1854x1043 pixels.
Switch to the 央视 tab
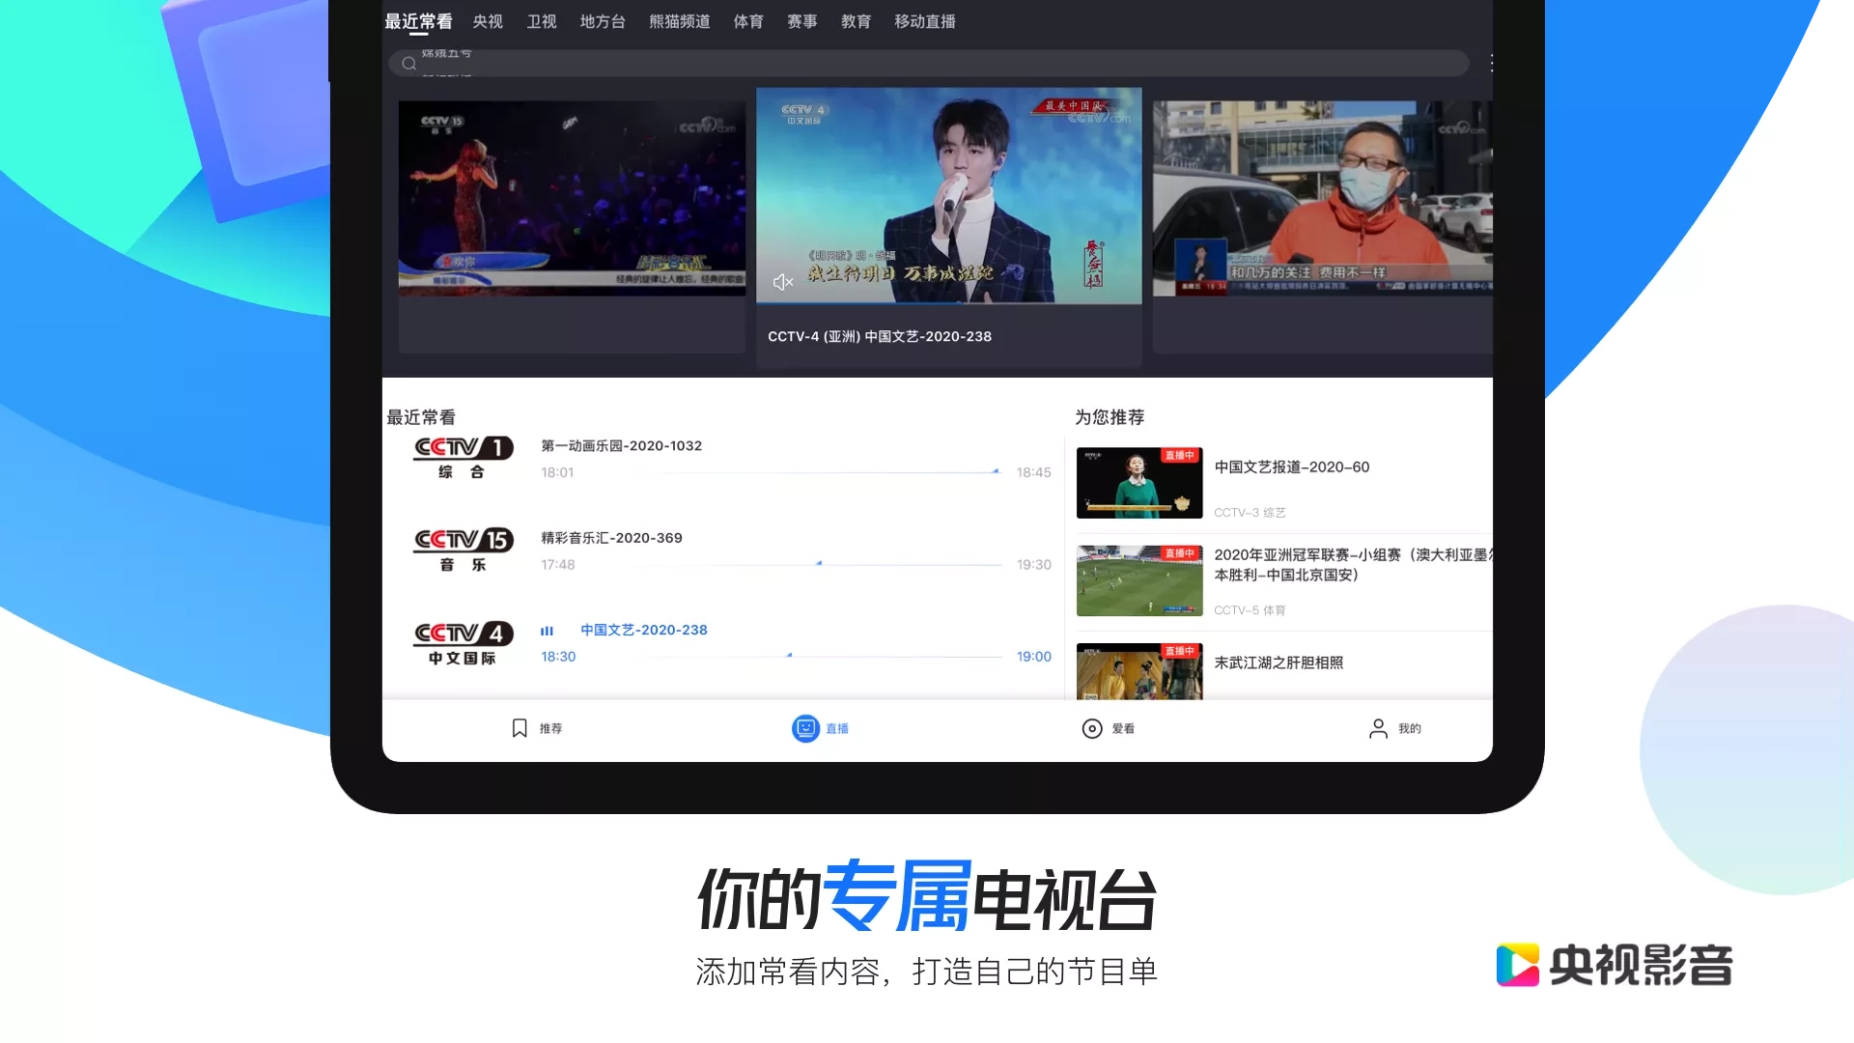488,21
